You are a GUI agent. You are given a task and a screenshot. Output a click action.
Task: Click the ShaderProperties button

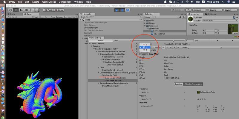(x=193, y=84)
